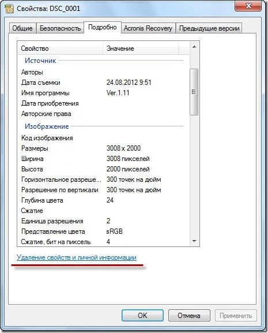Click the Источник group heading
The width and height of the screenshot is (268, 333).
(40, 61)
